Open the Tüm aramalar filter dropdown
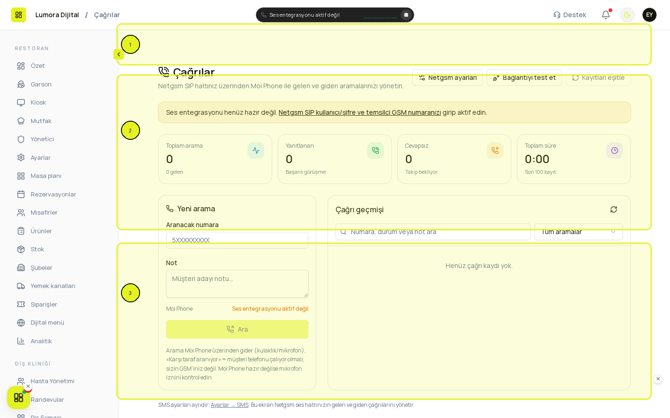670x418 pixels. 579,232
